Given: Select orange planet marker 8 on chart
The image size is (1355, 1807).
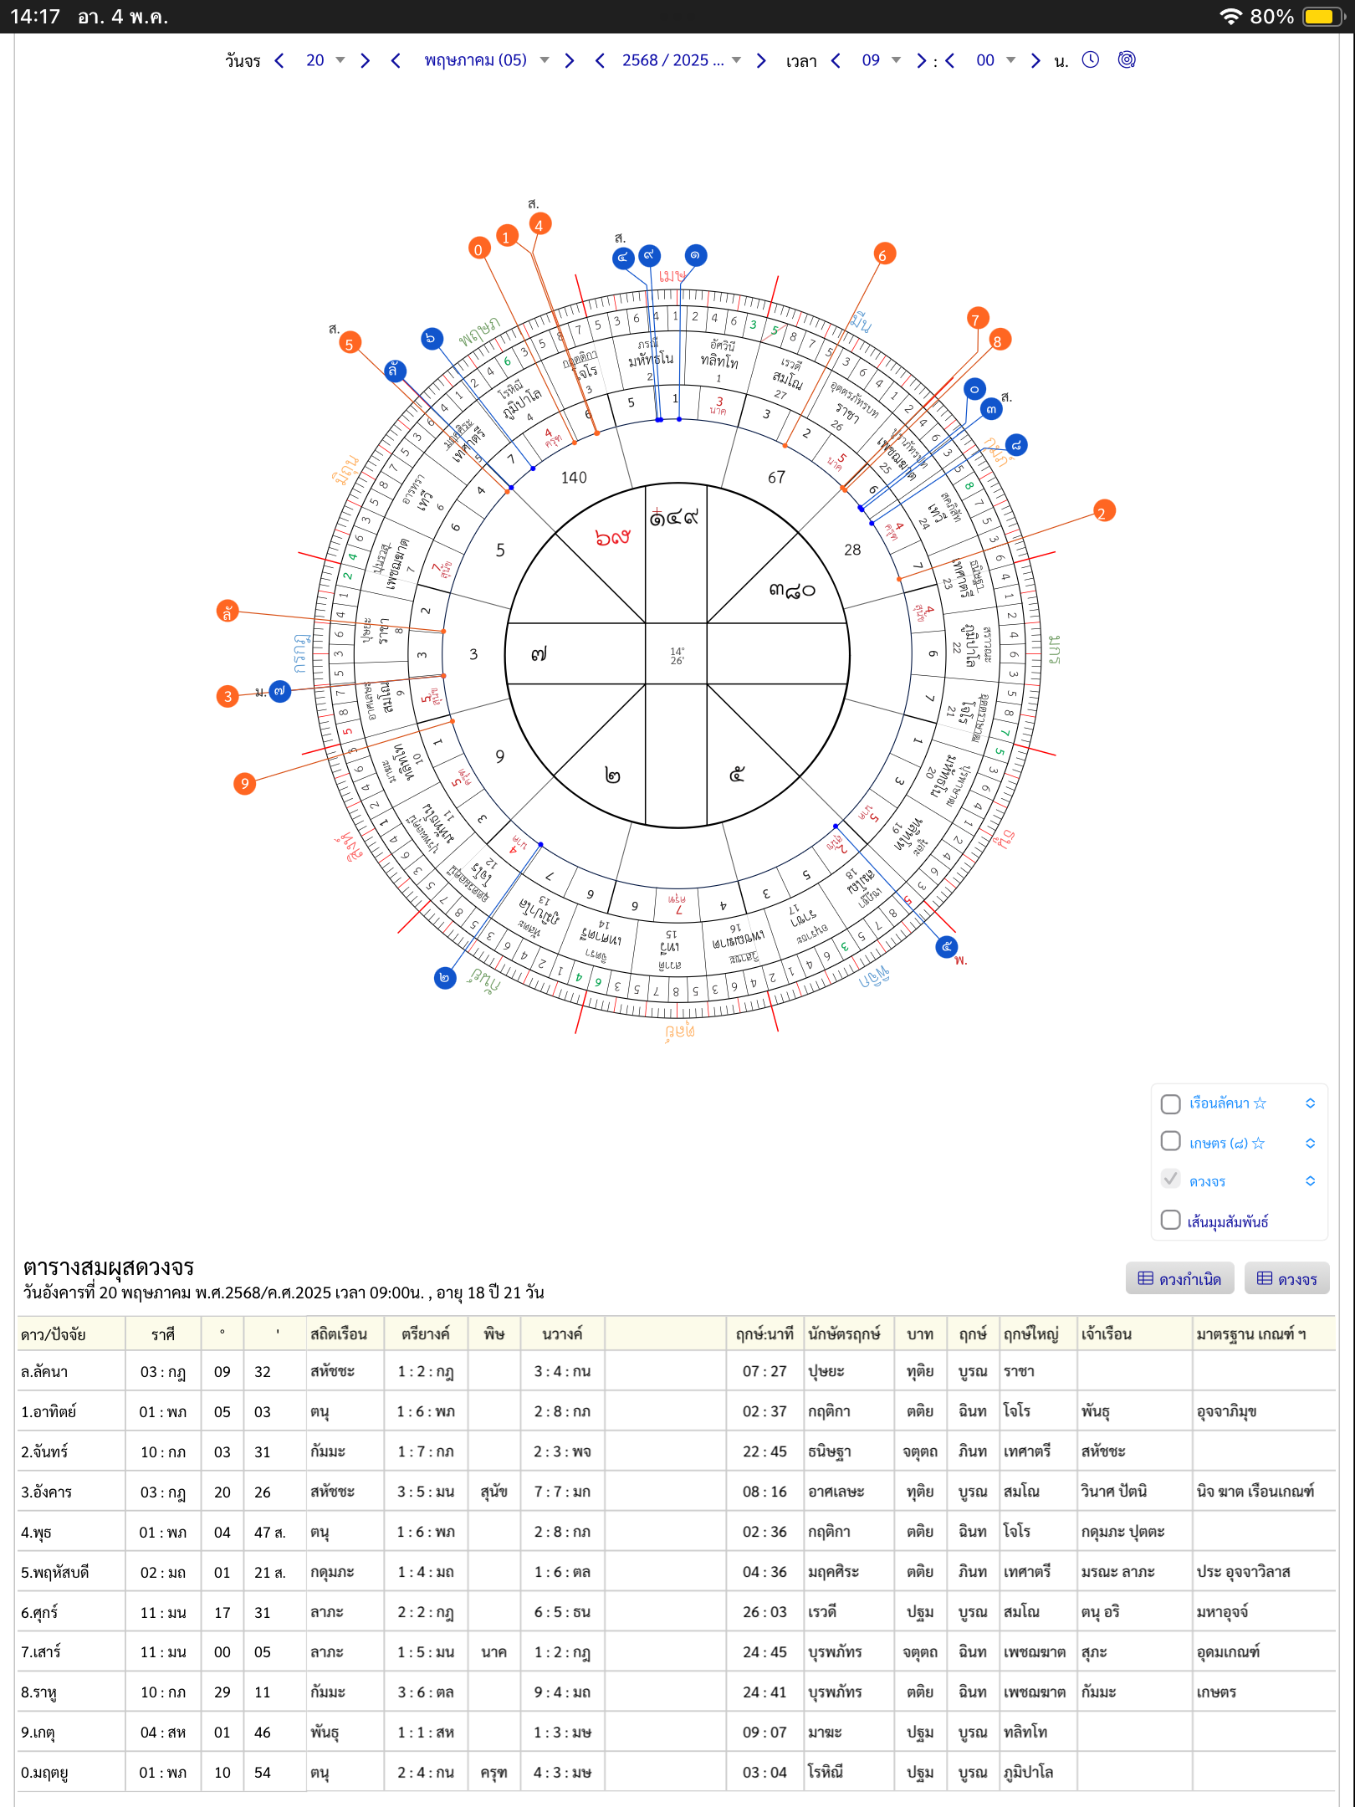Looking at the screenshot, I should click(999, 340).
